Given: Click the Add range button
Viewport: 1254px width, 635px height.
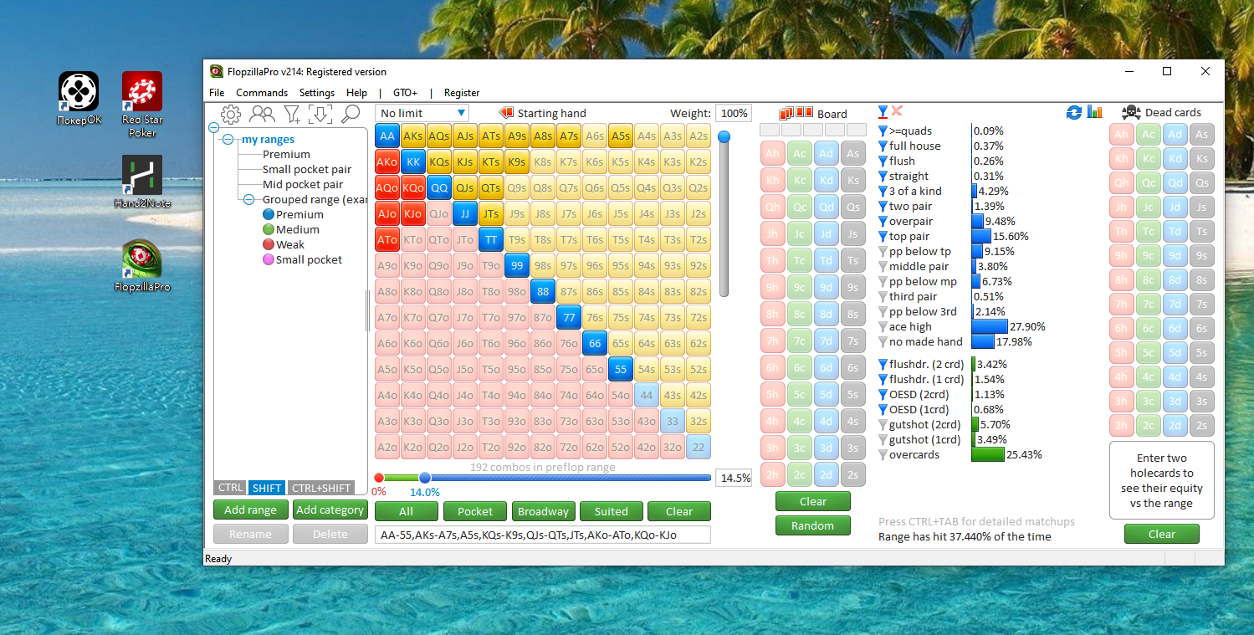Looking at the screenshot, I should click(x=251, y=510).
